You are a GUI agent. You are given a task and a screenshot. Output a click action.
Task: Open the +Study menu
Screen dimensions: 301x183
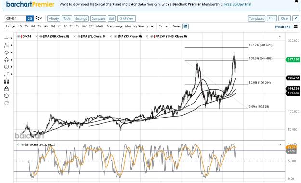[53, 18]
